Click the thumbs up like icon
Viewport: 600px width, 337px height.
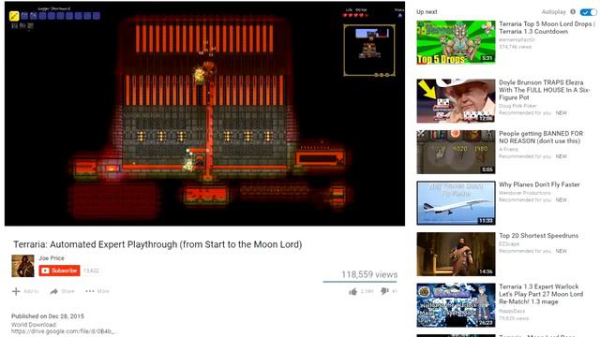tap(352, 291)
